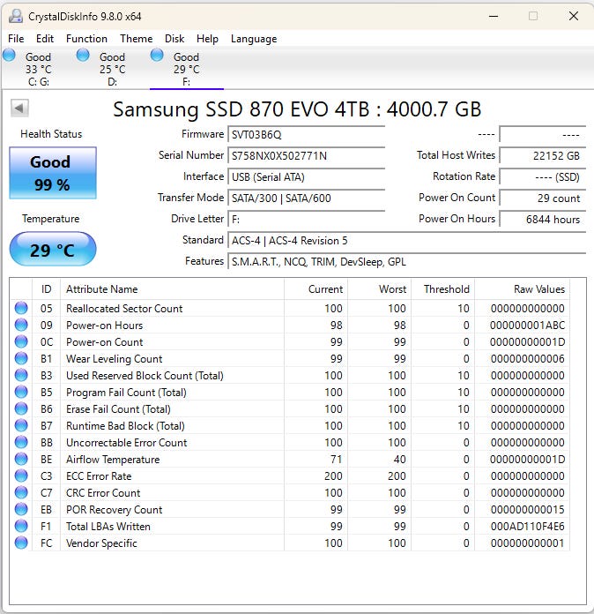Open the File menu

(x=16, y=39)
